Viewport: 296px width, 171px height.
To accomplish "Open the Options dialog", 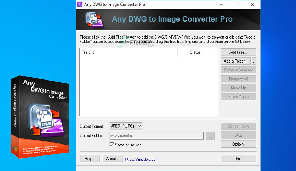I will pyautogui.click(x=238, y=144).
